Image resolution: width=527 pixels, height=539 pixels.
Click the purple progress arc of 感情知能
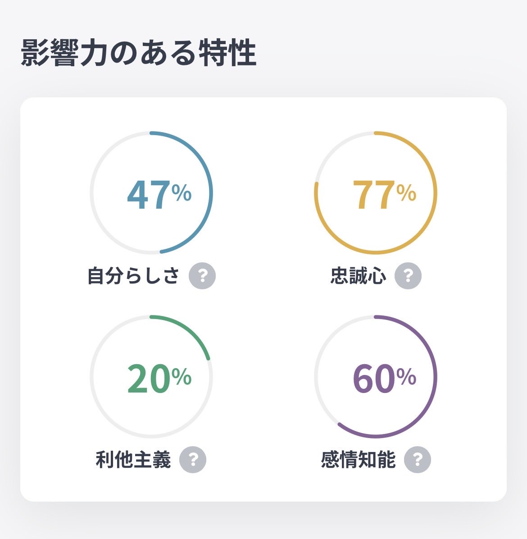pyautogui.click(x=435, y=376)
